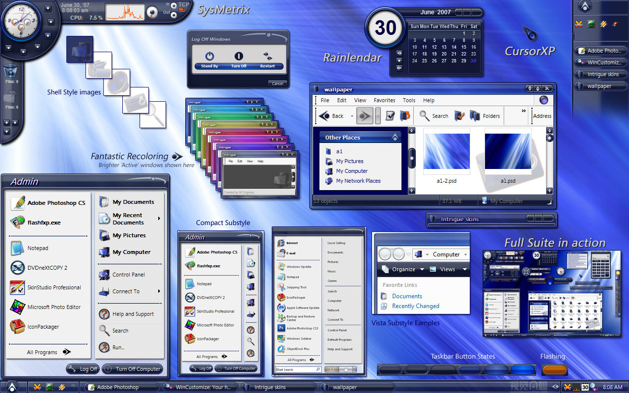Viewport: 629px width, 393px height.
Task: Open Microsoft Photo Editor in large Admin menu
Action: coord(46,307)
